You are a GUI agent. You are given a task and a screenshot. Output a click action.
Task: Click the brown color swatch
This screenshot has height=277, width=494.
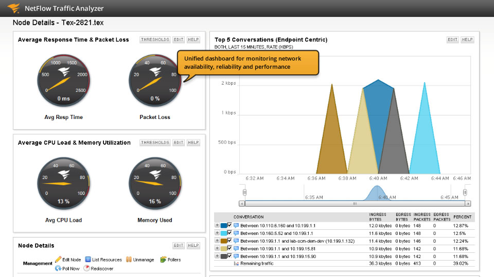pos(224,241)
